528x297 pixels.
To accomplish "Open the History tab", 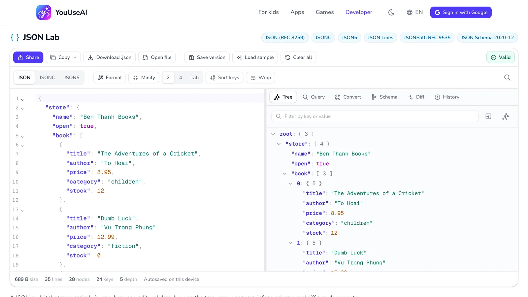I will click(447, 97).
